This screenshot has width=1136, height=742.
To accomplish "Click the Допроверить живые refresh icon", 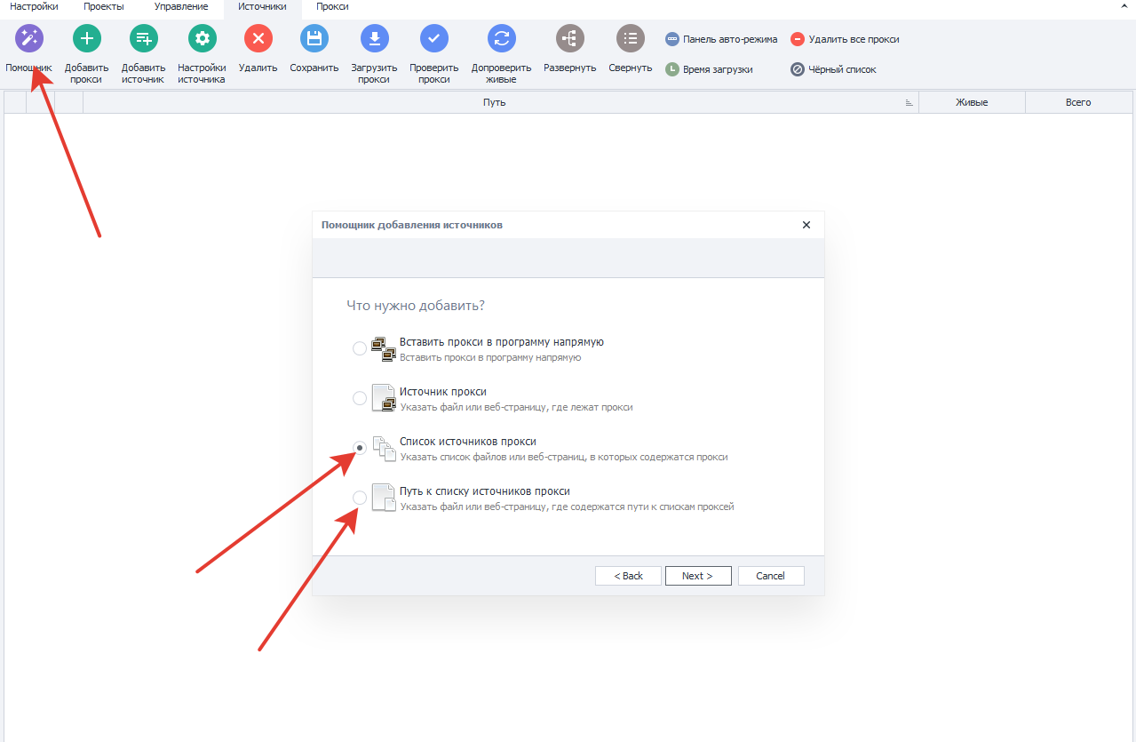I will coord(502,38).
